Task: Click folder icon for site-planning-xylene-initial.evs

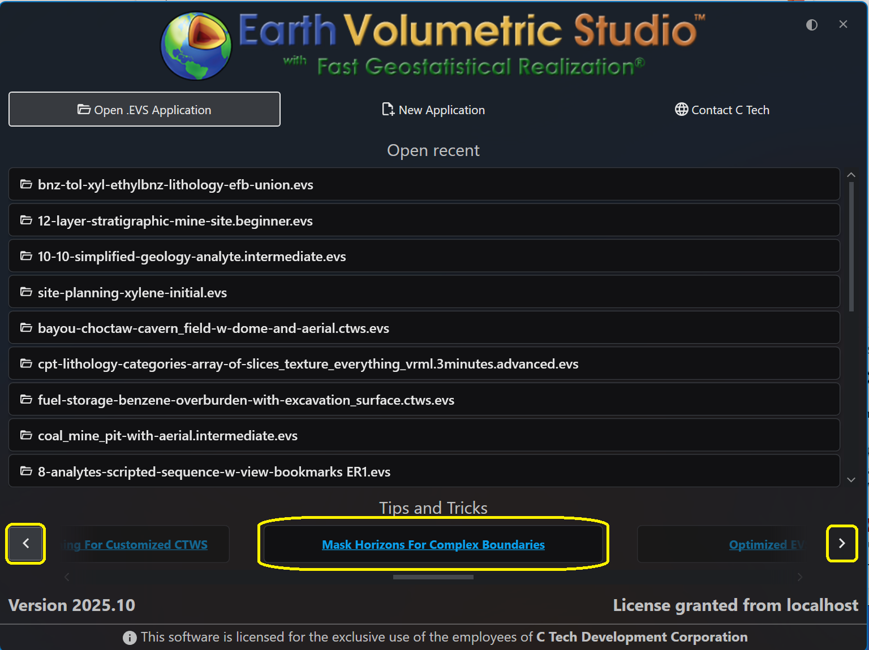Action: click(26, 292)
